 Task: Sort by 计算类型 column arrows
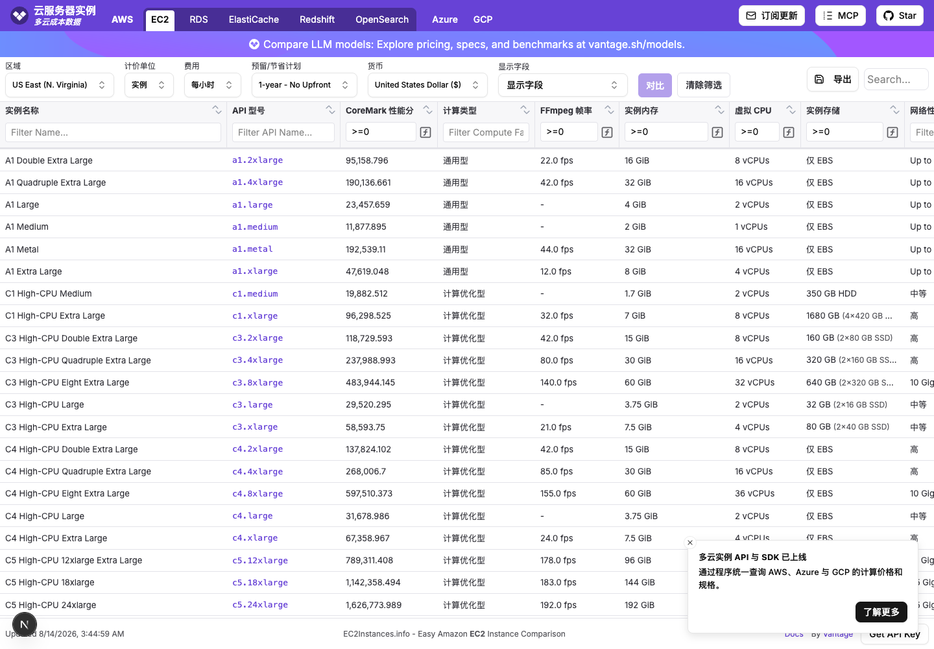(525, 110)
